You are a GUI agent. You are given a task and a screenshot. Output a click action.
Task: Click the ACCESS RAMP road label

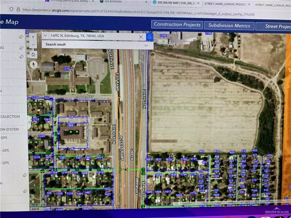click(x=121, y=148)
